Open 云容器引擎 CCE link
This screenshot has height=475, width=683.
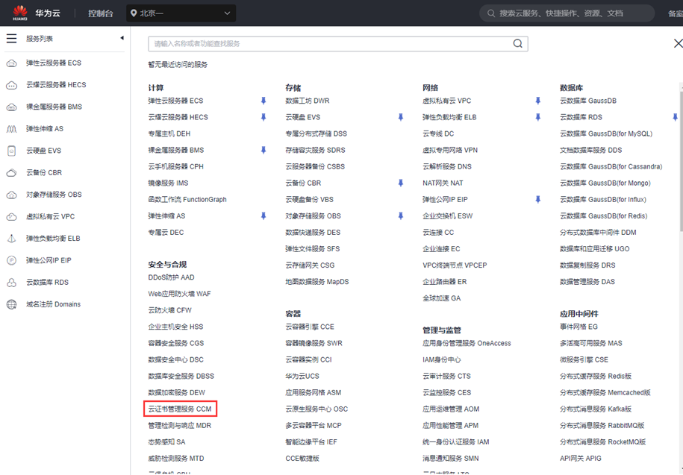(310, 327)
